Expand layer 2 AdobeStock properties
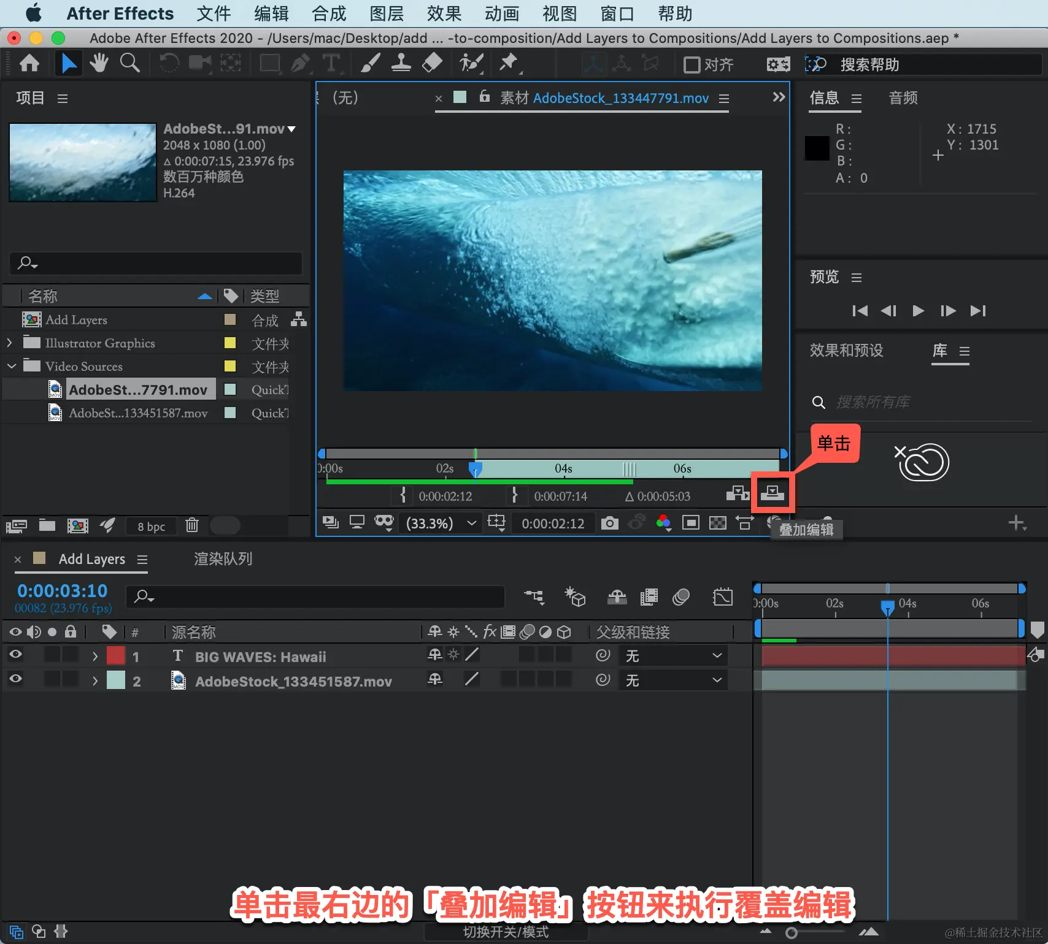1048x944 pixels. (x=95, y=681)
